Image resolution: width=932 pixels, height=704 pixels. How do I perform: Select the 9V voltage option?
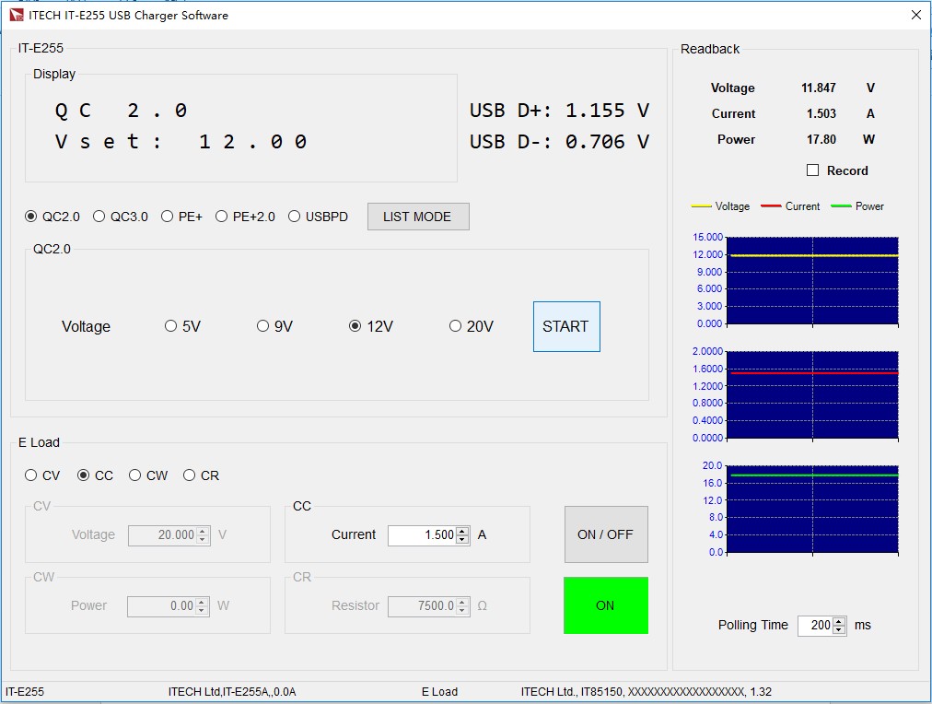pos(262,326)
